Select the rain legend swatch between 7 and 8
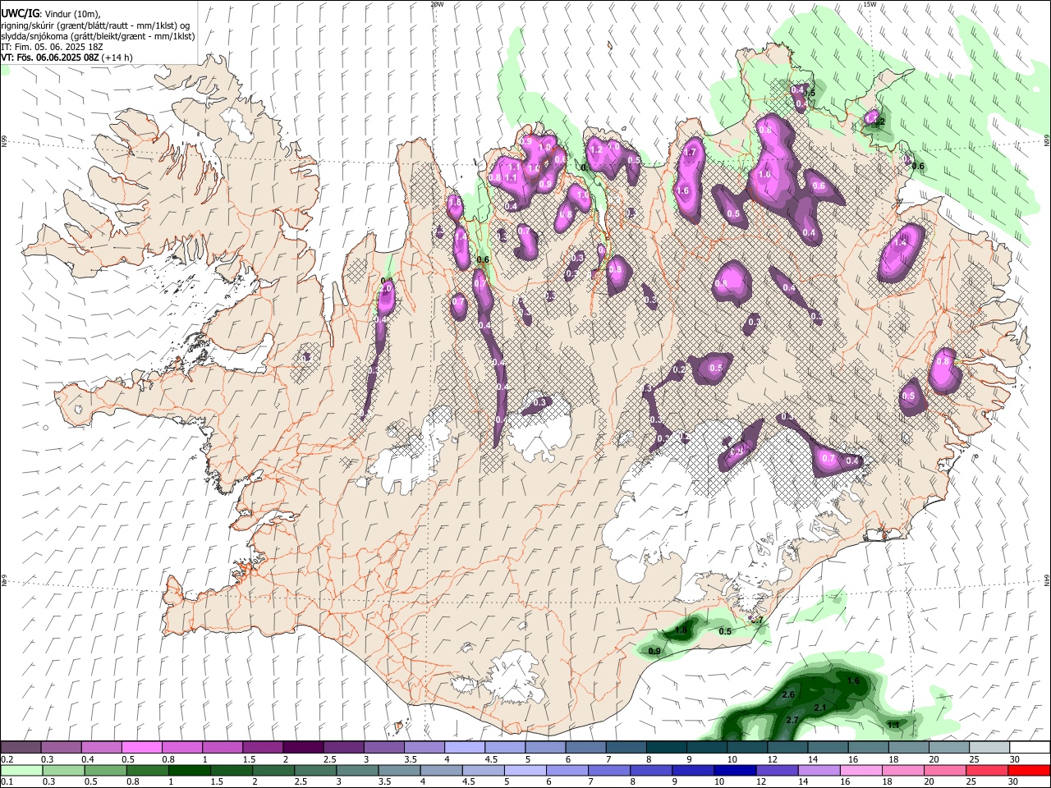The height and width of the screenshot is (788, 1051). 609,771
